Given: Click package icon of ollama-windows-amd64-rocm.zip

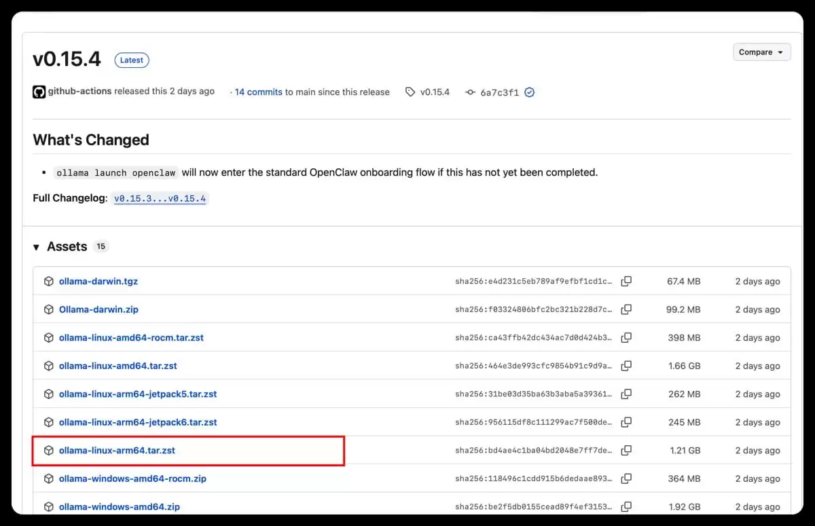Looking at the screenshot, I should click(x=49, y=478).
